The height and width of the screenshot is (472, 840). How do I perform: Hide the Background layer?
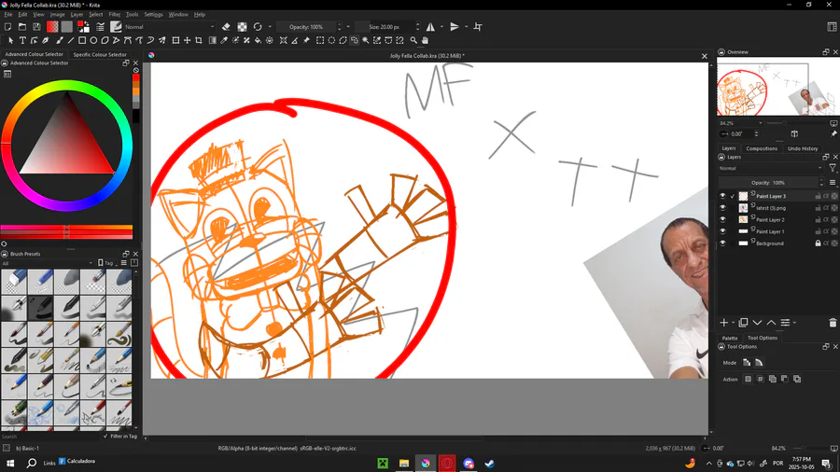tap(722, 243)
